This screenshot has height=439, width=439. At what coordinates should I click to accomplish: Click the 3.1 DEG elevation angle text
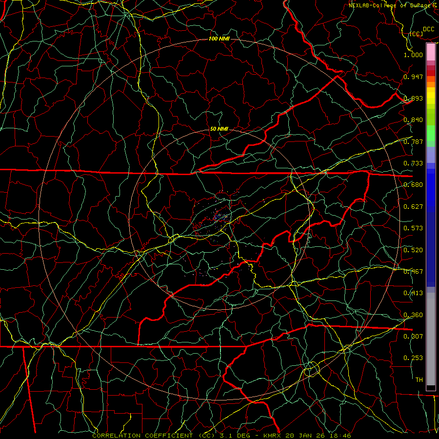(234, 436)
